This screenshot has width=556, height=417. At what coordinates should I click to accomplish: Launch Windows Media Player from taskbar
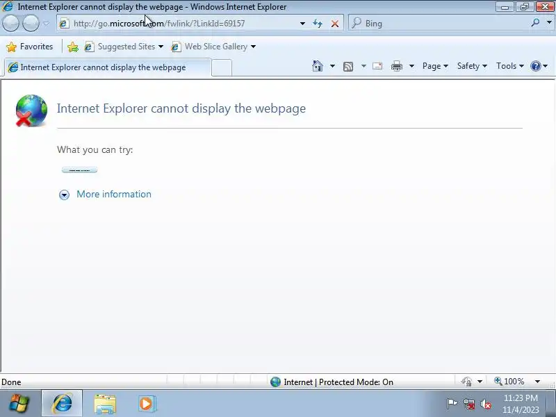(x=147, y=404)
